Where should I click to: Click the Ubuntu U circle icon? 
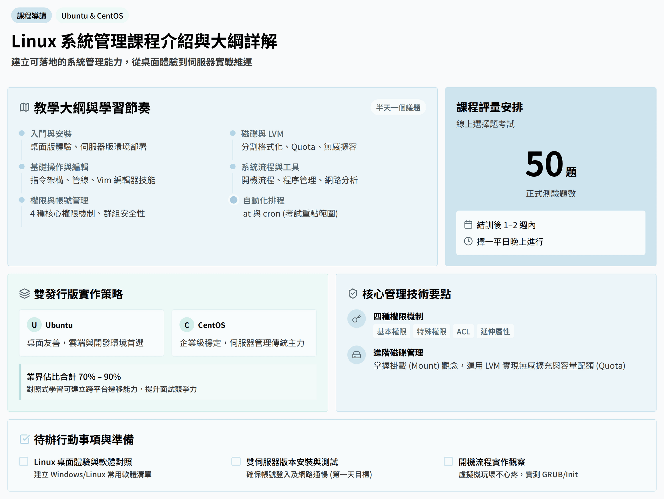[34, 325]
